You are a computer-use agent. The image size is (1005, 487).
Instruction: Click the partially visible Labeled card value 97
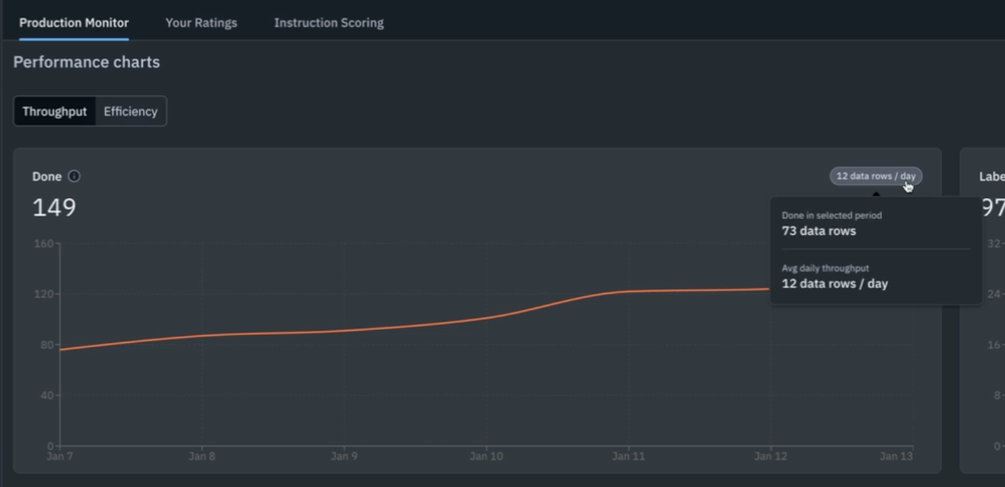pyautogui.click(x=995, y=207)
